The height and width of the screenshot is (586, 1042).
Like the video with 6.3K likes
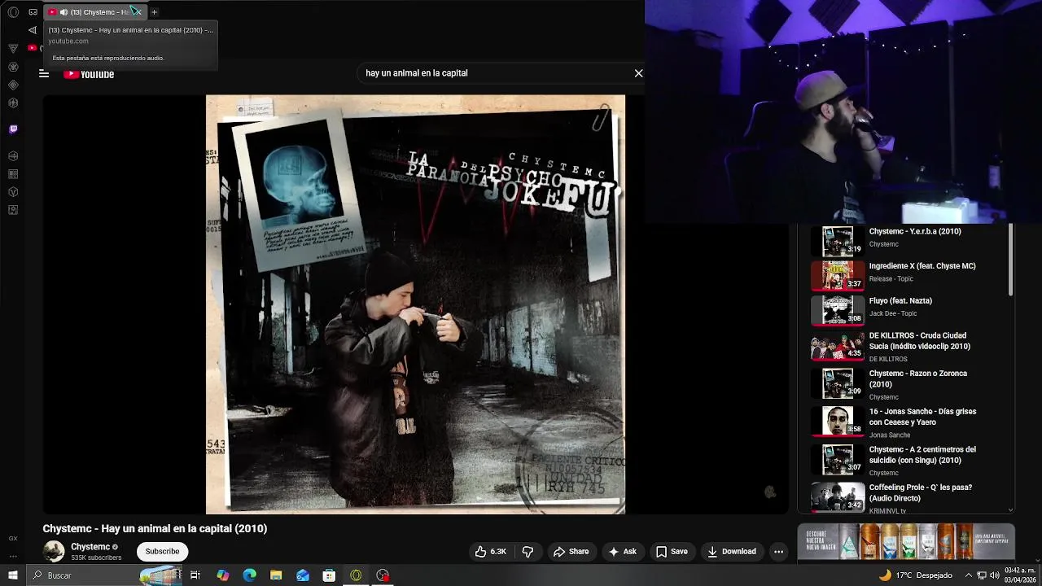click(491, 551)
